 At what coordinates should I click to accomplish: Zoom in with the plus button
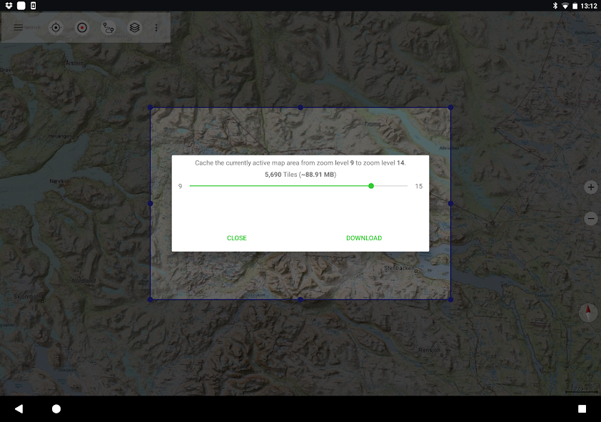pos(591,187)
